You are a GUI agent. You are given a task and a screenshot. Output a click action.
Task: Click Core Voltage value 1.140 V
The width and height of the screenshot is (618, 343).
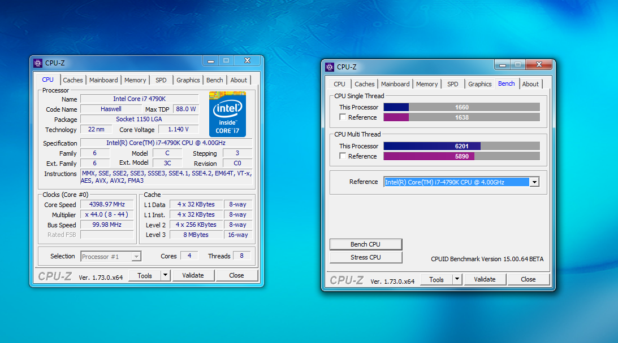(178, 129)
